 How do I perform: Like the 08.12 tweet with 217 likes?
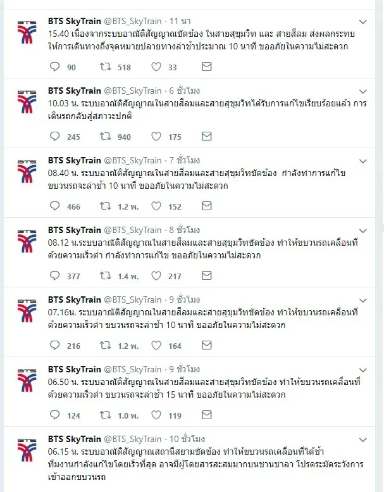pos(156,276)
